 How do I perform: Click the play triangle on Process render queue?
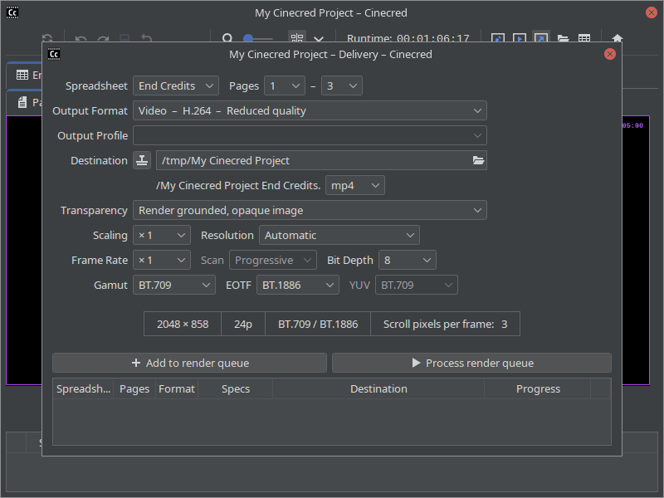point(417,363)
